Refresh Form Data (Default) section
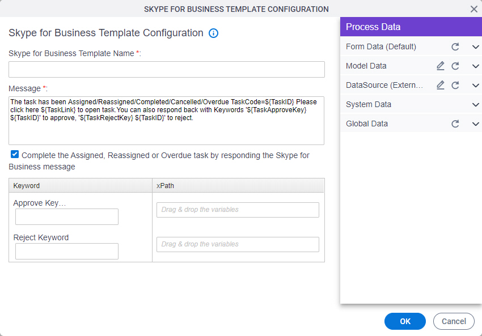Viewport: 482px width, 336px height. click(455, 46)
